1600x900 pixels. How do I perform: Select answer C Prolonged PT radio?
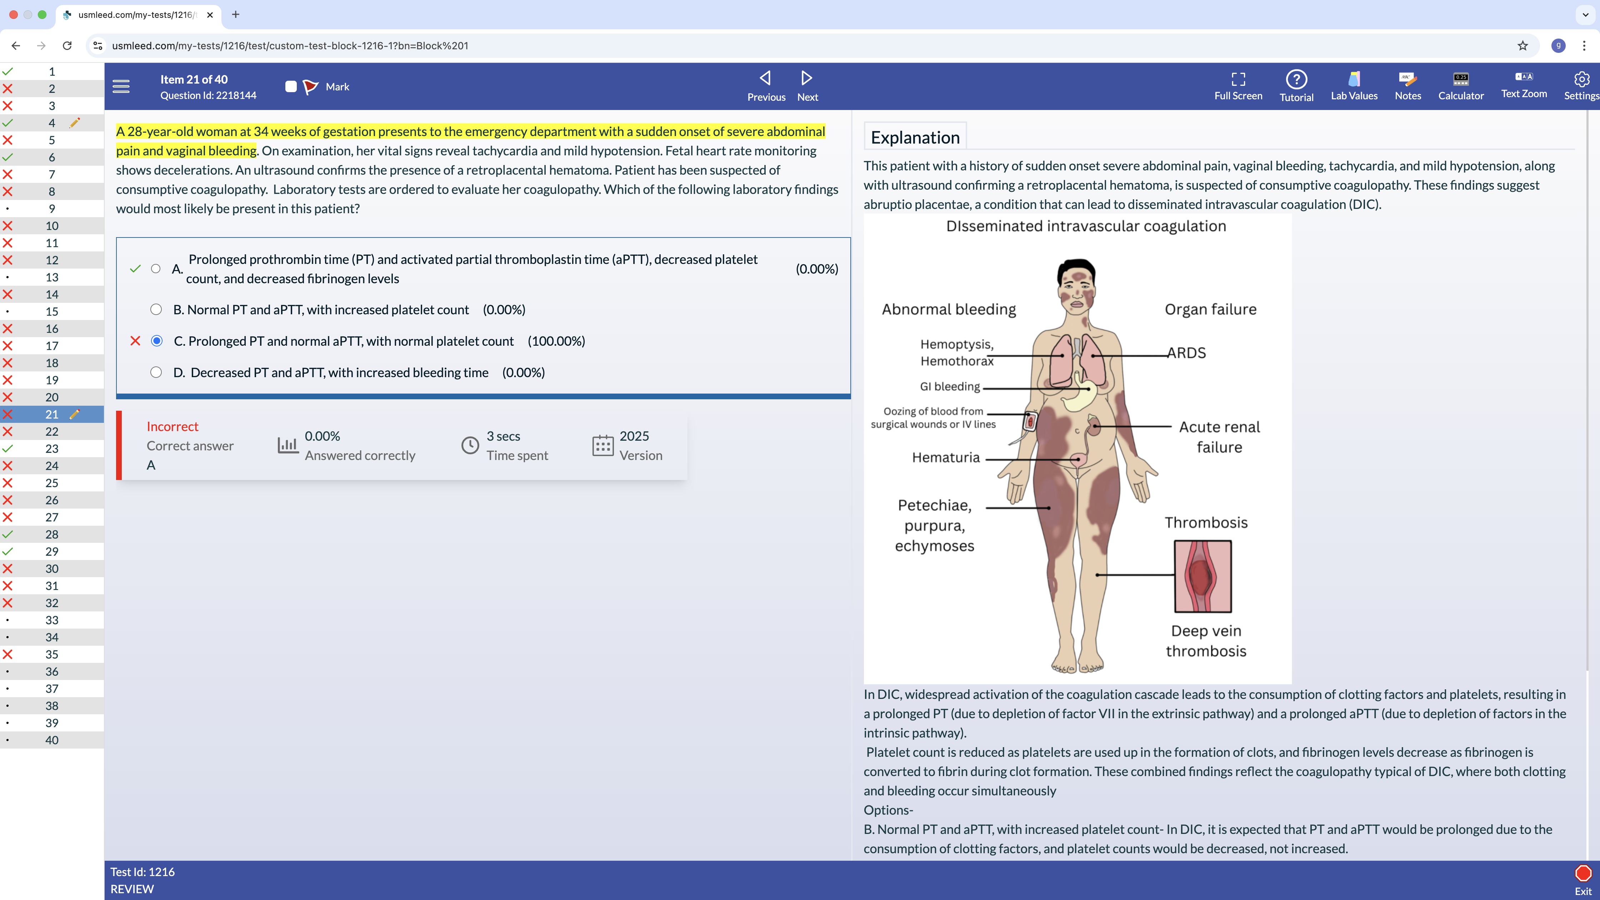point(156,341)
